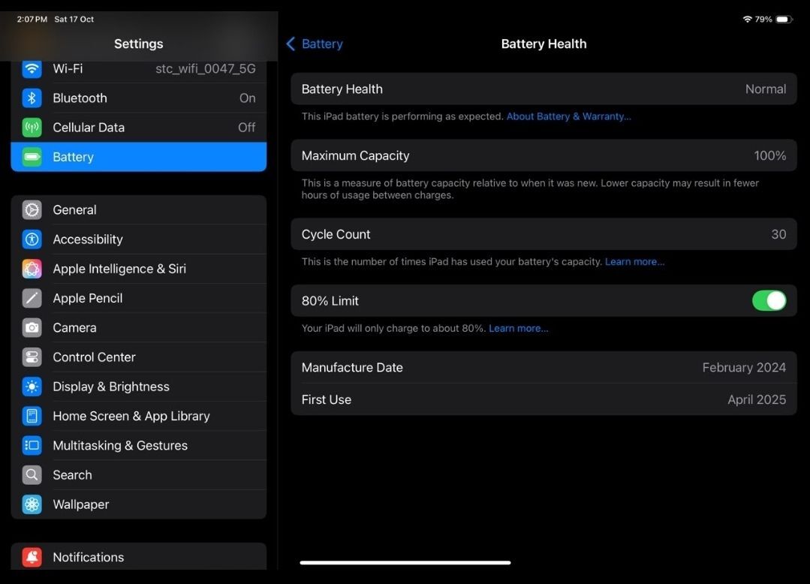Turn off the 80% Limit switch

[769, 300]
